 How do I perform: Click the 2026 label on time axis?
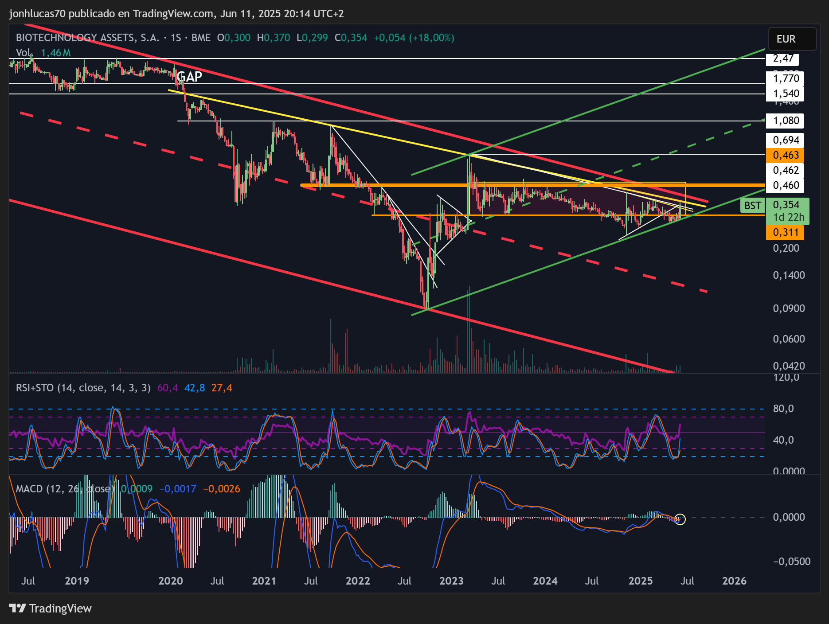[x=734, y=581]
